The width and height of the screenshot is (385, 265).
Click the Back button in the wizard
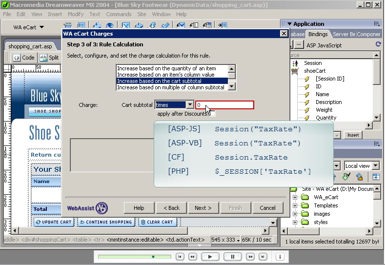tap(171, 208)
